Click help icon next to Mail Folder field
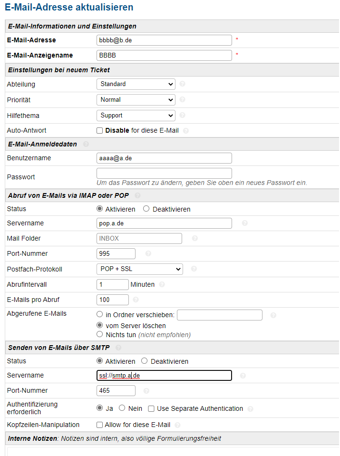Screen dimensions: 340x456 click(195, 239)
